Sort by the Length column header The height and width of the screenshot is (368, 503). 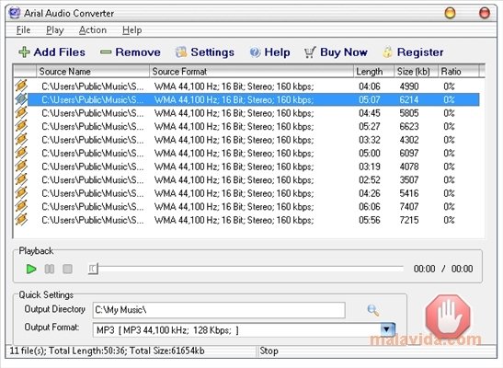pos(374,71)
